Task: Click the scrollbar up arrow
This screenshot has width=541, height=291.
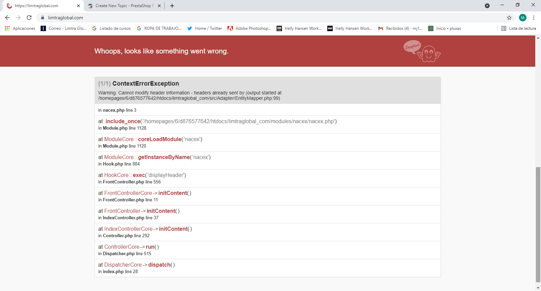Action: 538,38
